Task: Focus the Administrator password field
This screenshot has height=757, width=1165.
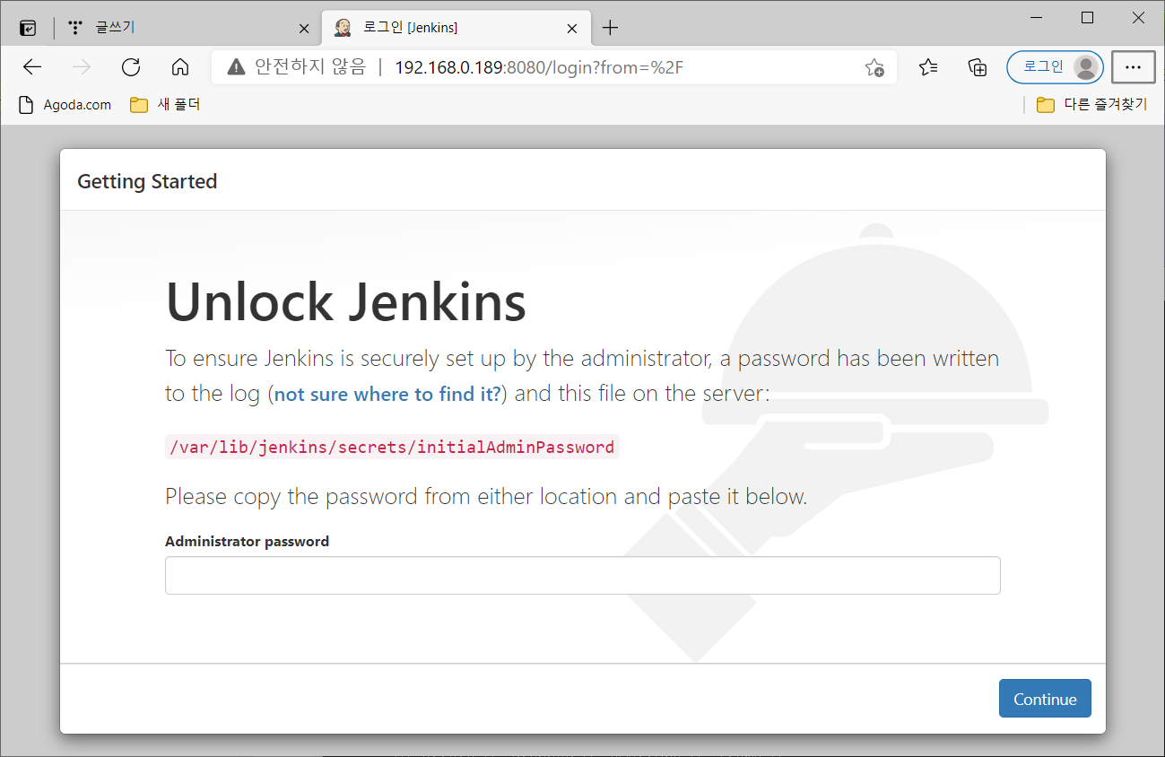Action: coord(582,575)
